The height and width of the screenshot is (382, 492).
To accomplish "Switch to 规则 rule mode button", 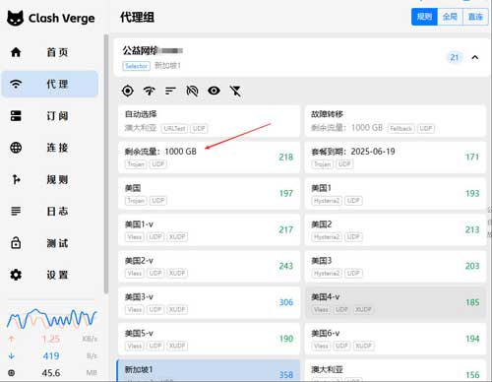I will [424, 17].
